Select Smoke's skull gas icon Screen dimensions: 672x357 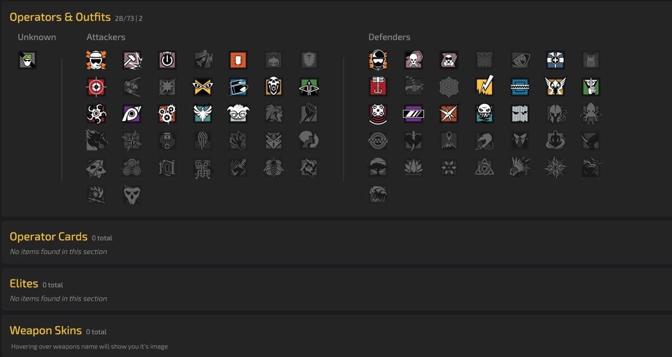coord(414,60)
